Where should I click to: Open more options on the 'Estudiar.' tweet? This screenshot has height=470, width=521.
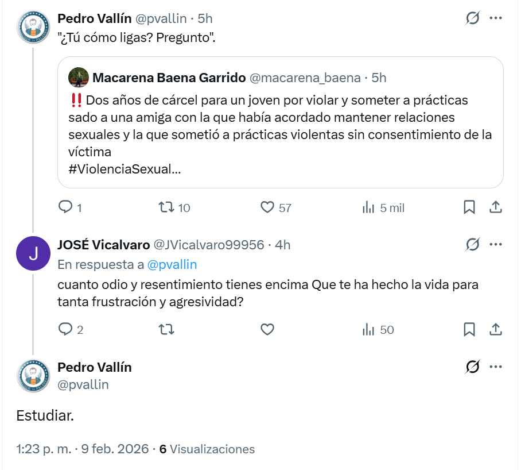coord(496,367)
